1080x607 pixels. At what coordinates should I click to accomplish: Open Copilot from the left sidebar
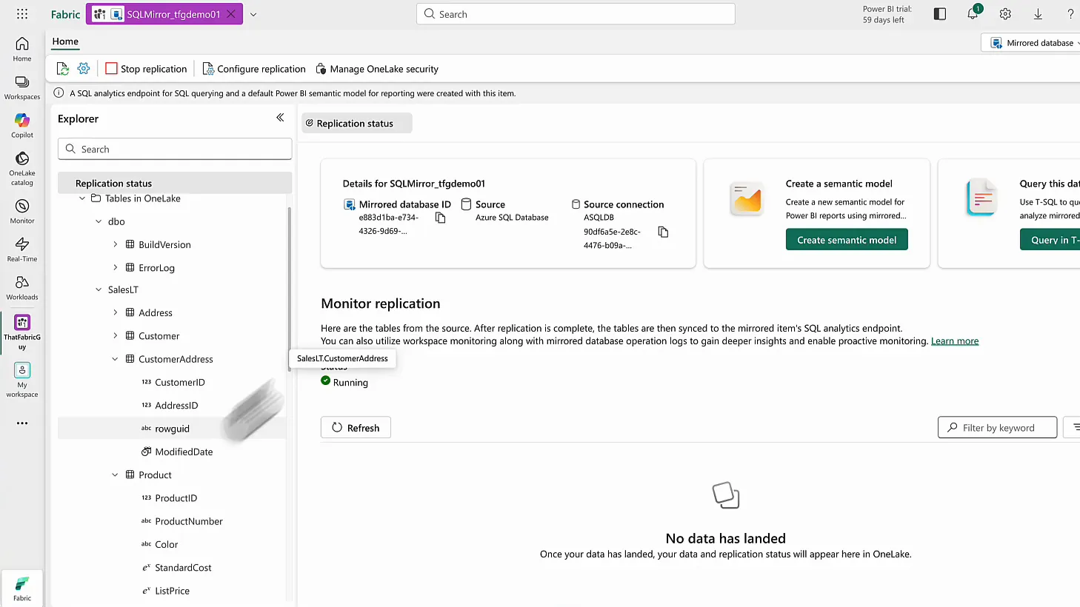pyautogui.click(x=22, y=126)
